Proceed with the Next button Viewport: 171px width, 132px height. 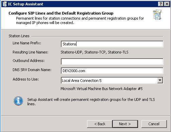point(125,124)
